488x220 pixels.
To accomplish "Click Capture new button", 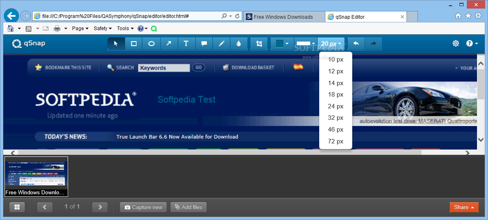I will [x=143, y=207].
